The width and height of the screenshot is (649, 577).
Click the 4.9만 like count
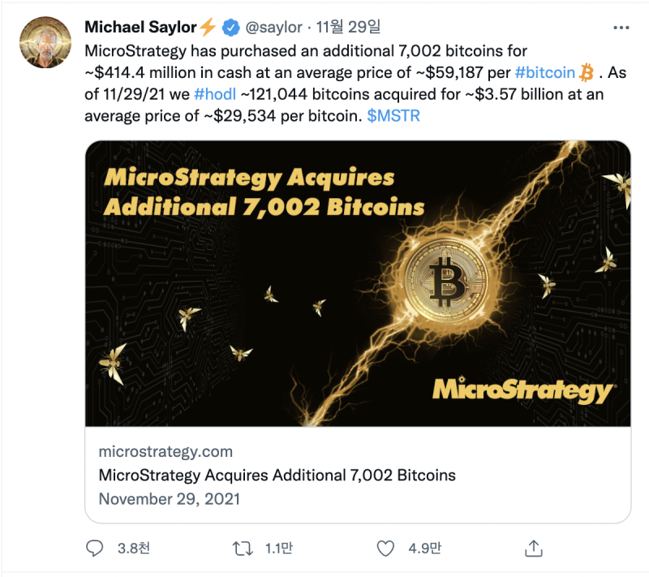(x=424, y=549)
